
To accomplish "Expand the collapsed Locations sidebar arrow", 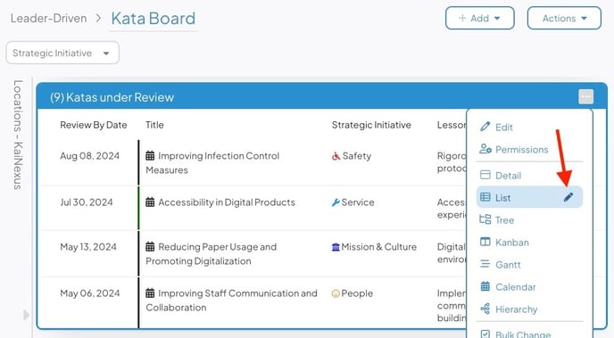I will point(26,315).
